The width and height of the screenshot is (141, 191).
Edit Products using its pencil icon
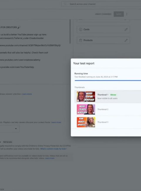pos(126,40)
